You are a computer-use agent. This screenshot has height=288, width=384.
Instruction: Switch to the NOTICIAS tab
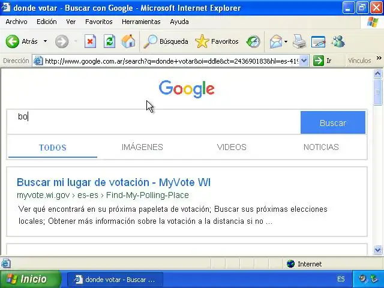click(321, 147)
